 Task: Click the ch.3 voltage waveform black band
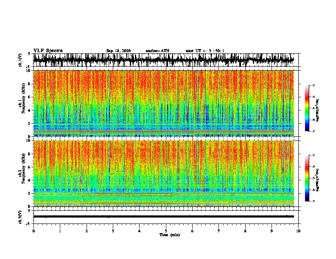[163, 217]
